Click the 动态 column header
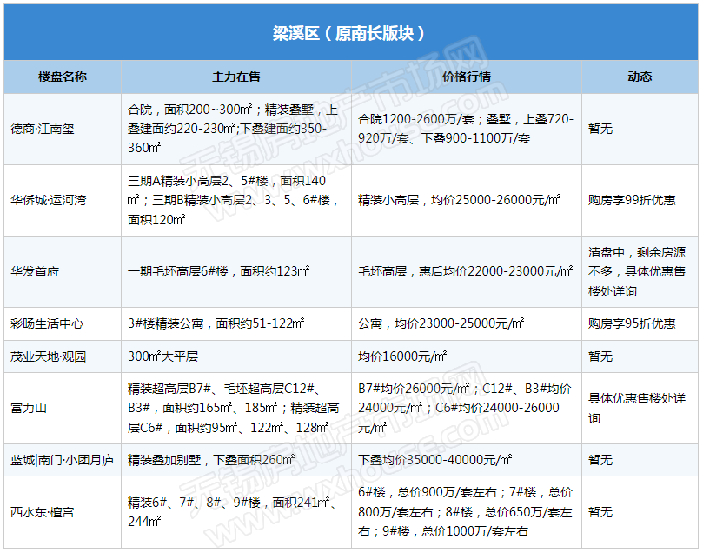The height and width of the screenshot is (553, 703). tap(640, 77)
